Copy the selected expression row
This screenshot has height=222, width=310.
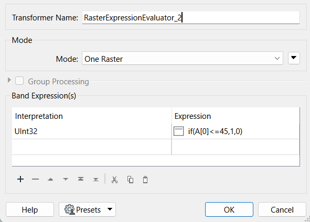pyautogui.click(x=130, y=180)
